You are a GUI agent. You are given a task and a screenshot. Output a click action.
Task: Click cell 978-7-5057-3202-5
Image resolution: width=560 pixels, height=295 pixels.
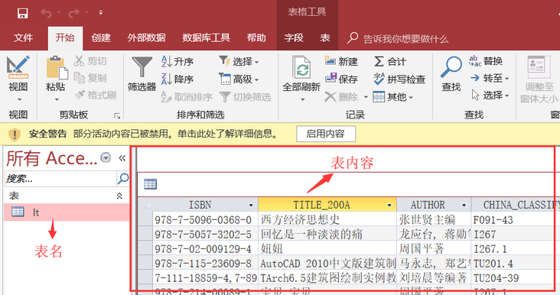205,235
